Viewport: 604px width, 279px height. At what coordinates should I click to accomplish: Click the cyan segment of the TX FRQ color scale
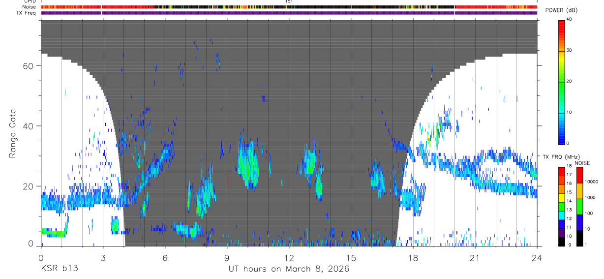(x=562, y=215)
